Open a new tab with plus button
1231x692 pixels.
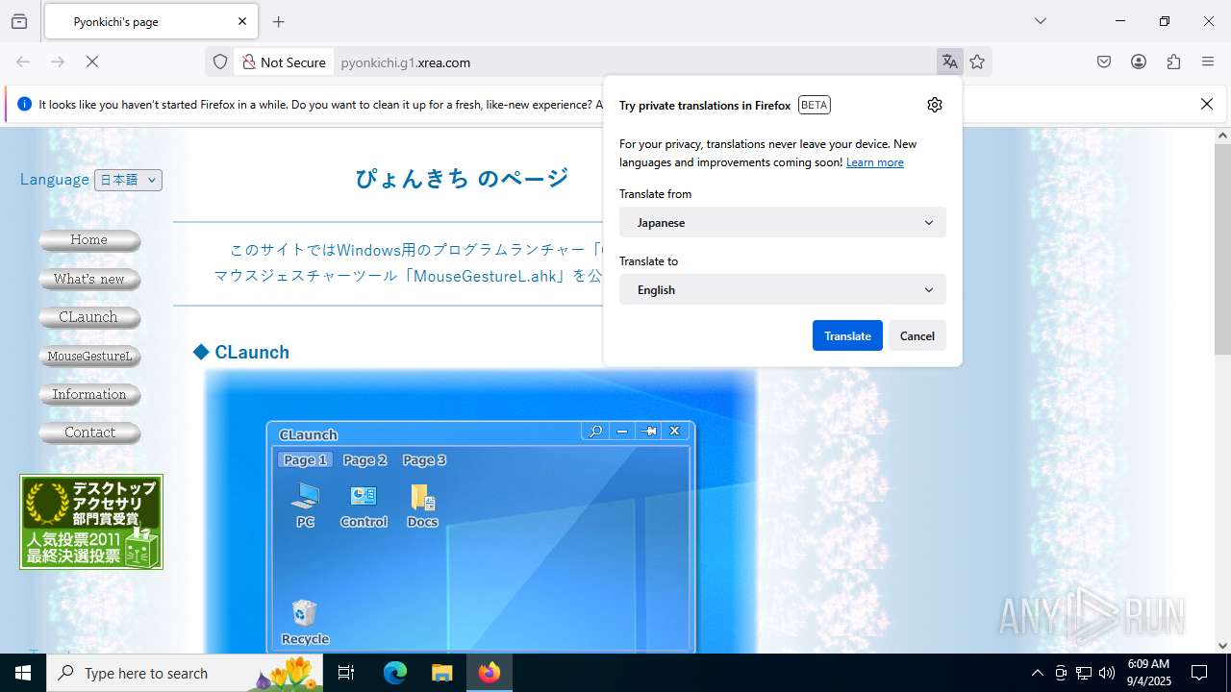click(279, 21)
